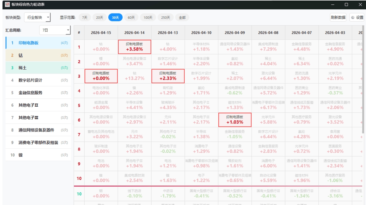Select the 半导体材料 +1.18% cell
This screenshot has height=205, width=366.
tap(202, 47)
